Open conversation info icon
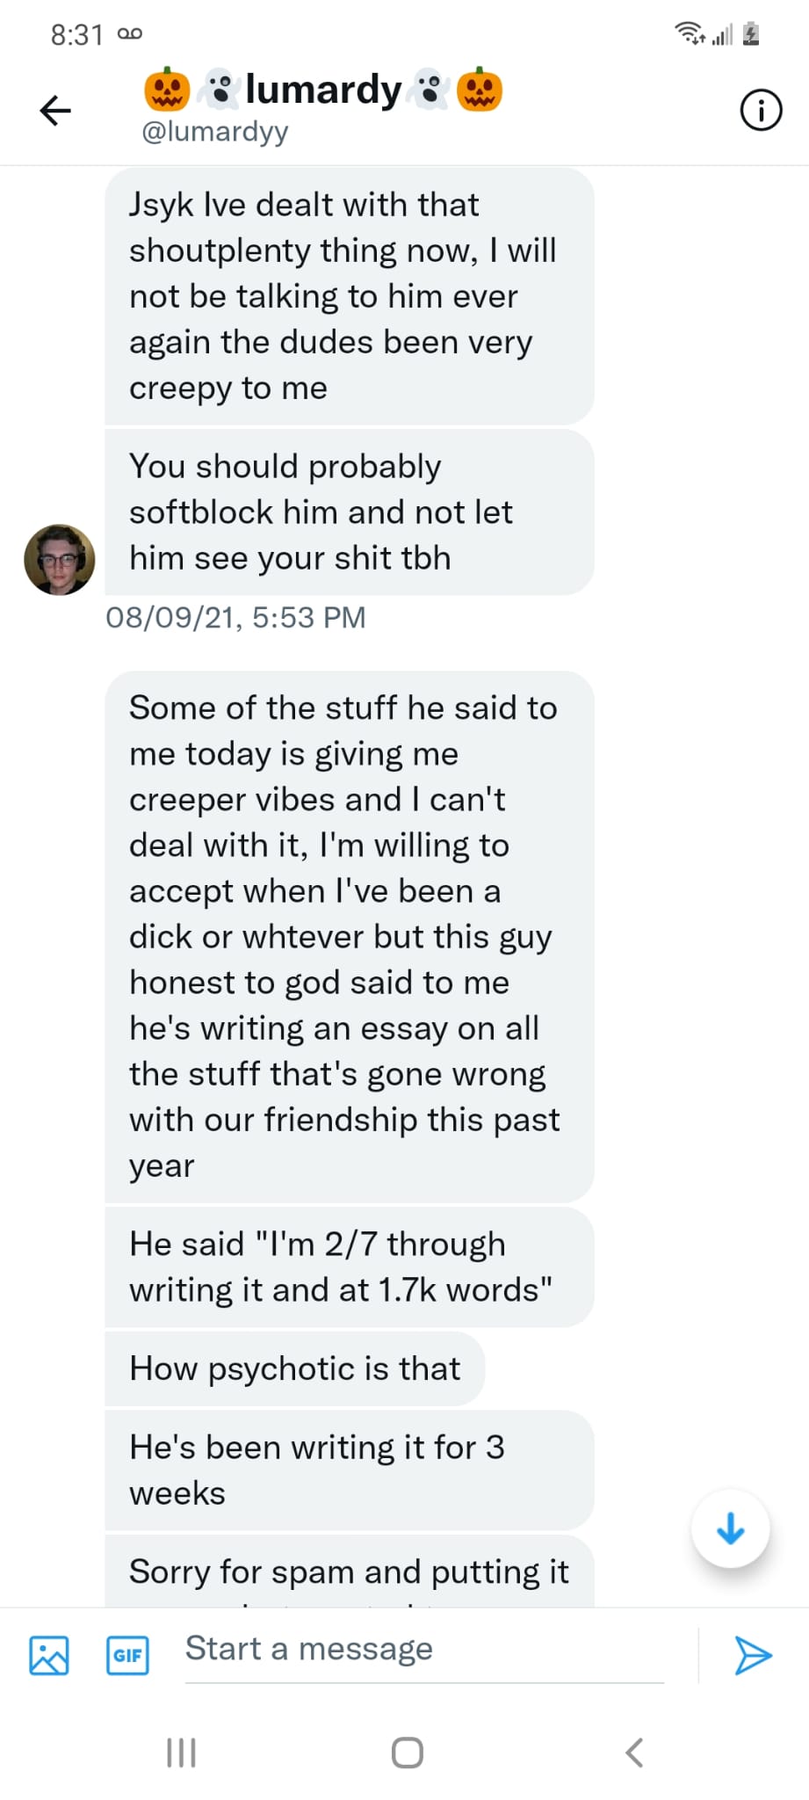 [761, 111]
